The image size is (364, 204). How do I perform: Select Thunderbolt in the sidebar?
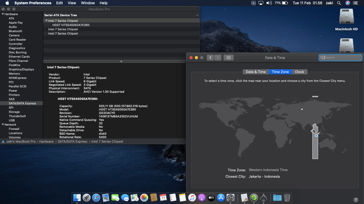[x=17, y=116]
